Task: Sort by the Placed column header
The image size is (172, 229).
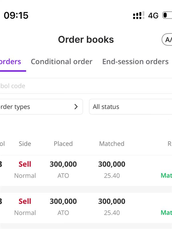Action: coord(63,144)
